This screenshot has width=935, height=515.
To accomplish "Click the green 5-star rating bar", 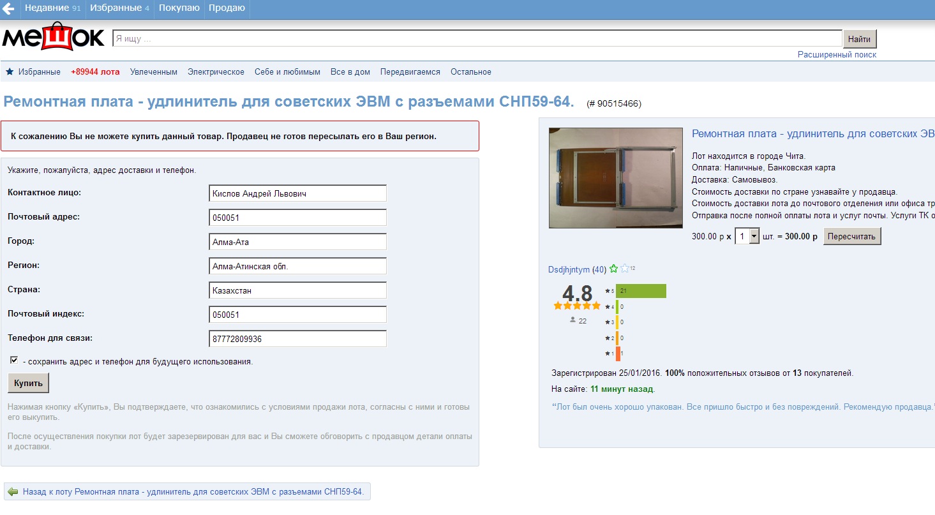I will (641, 291).
